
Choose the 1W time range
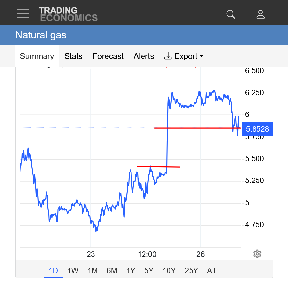click(73, 271)
